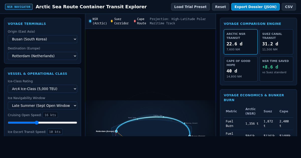The width and height of the screenshot is (301, 158).
Task: Click the Vessel & Operational Class heading
Action: 37,73
